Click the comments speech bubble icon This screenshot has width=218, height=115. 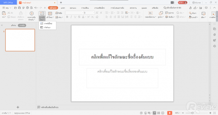[x=206, y=8]
